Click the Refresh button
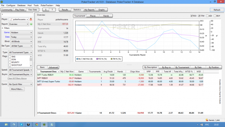Screen dimensions: 225x127 coord(217,10)
